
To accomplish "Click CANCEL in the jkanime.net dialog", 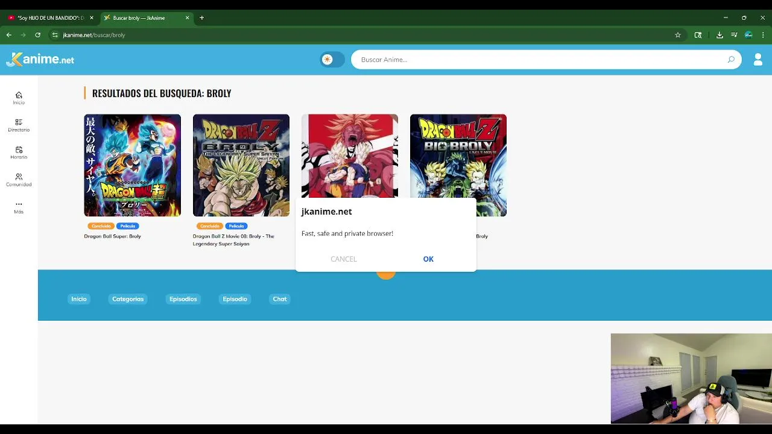I will (343, 259).
